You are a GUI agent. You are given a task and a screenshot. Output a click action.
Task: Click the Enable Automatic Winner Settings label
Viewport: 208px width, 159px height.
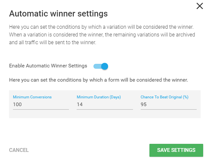pyautogui.click(x=48, y=66)
